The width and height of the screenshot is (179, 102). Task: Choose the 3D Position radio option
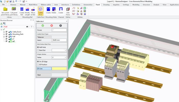[38, 64]
